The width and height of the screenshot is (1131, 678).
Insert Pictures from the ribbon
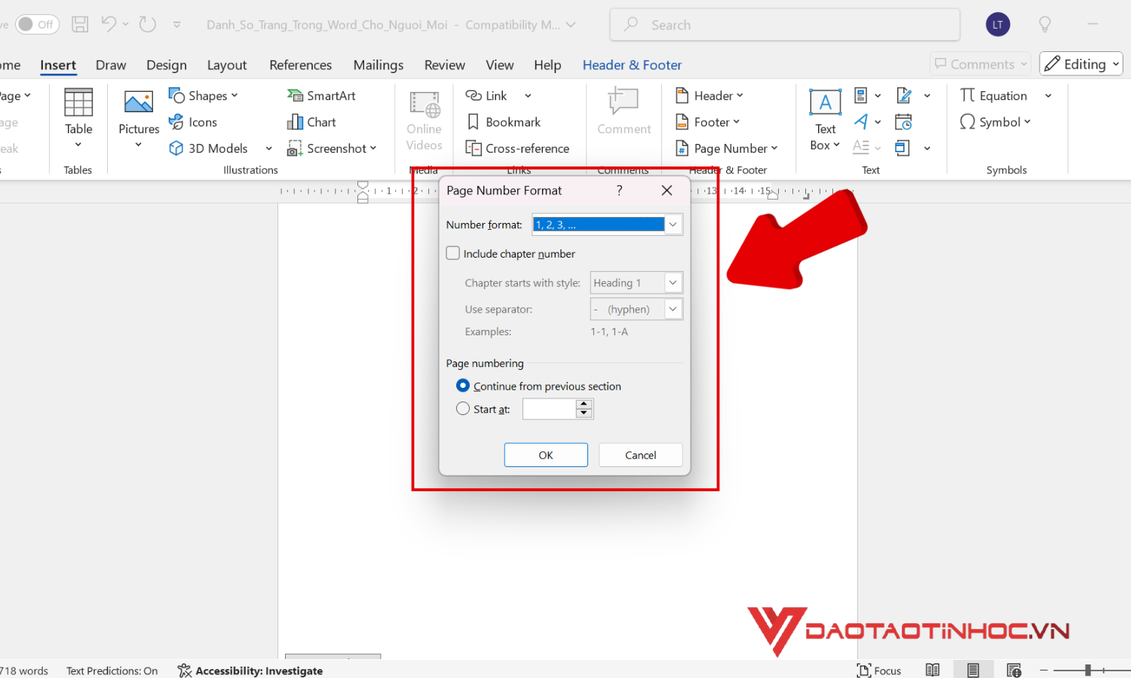click(x=139, y=119)
